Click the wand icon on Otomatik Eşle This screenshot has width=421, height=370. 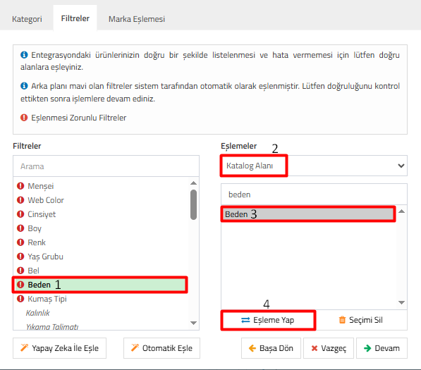point(135,347)
